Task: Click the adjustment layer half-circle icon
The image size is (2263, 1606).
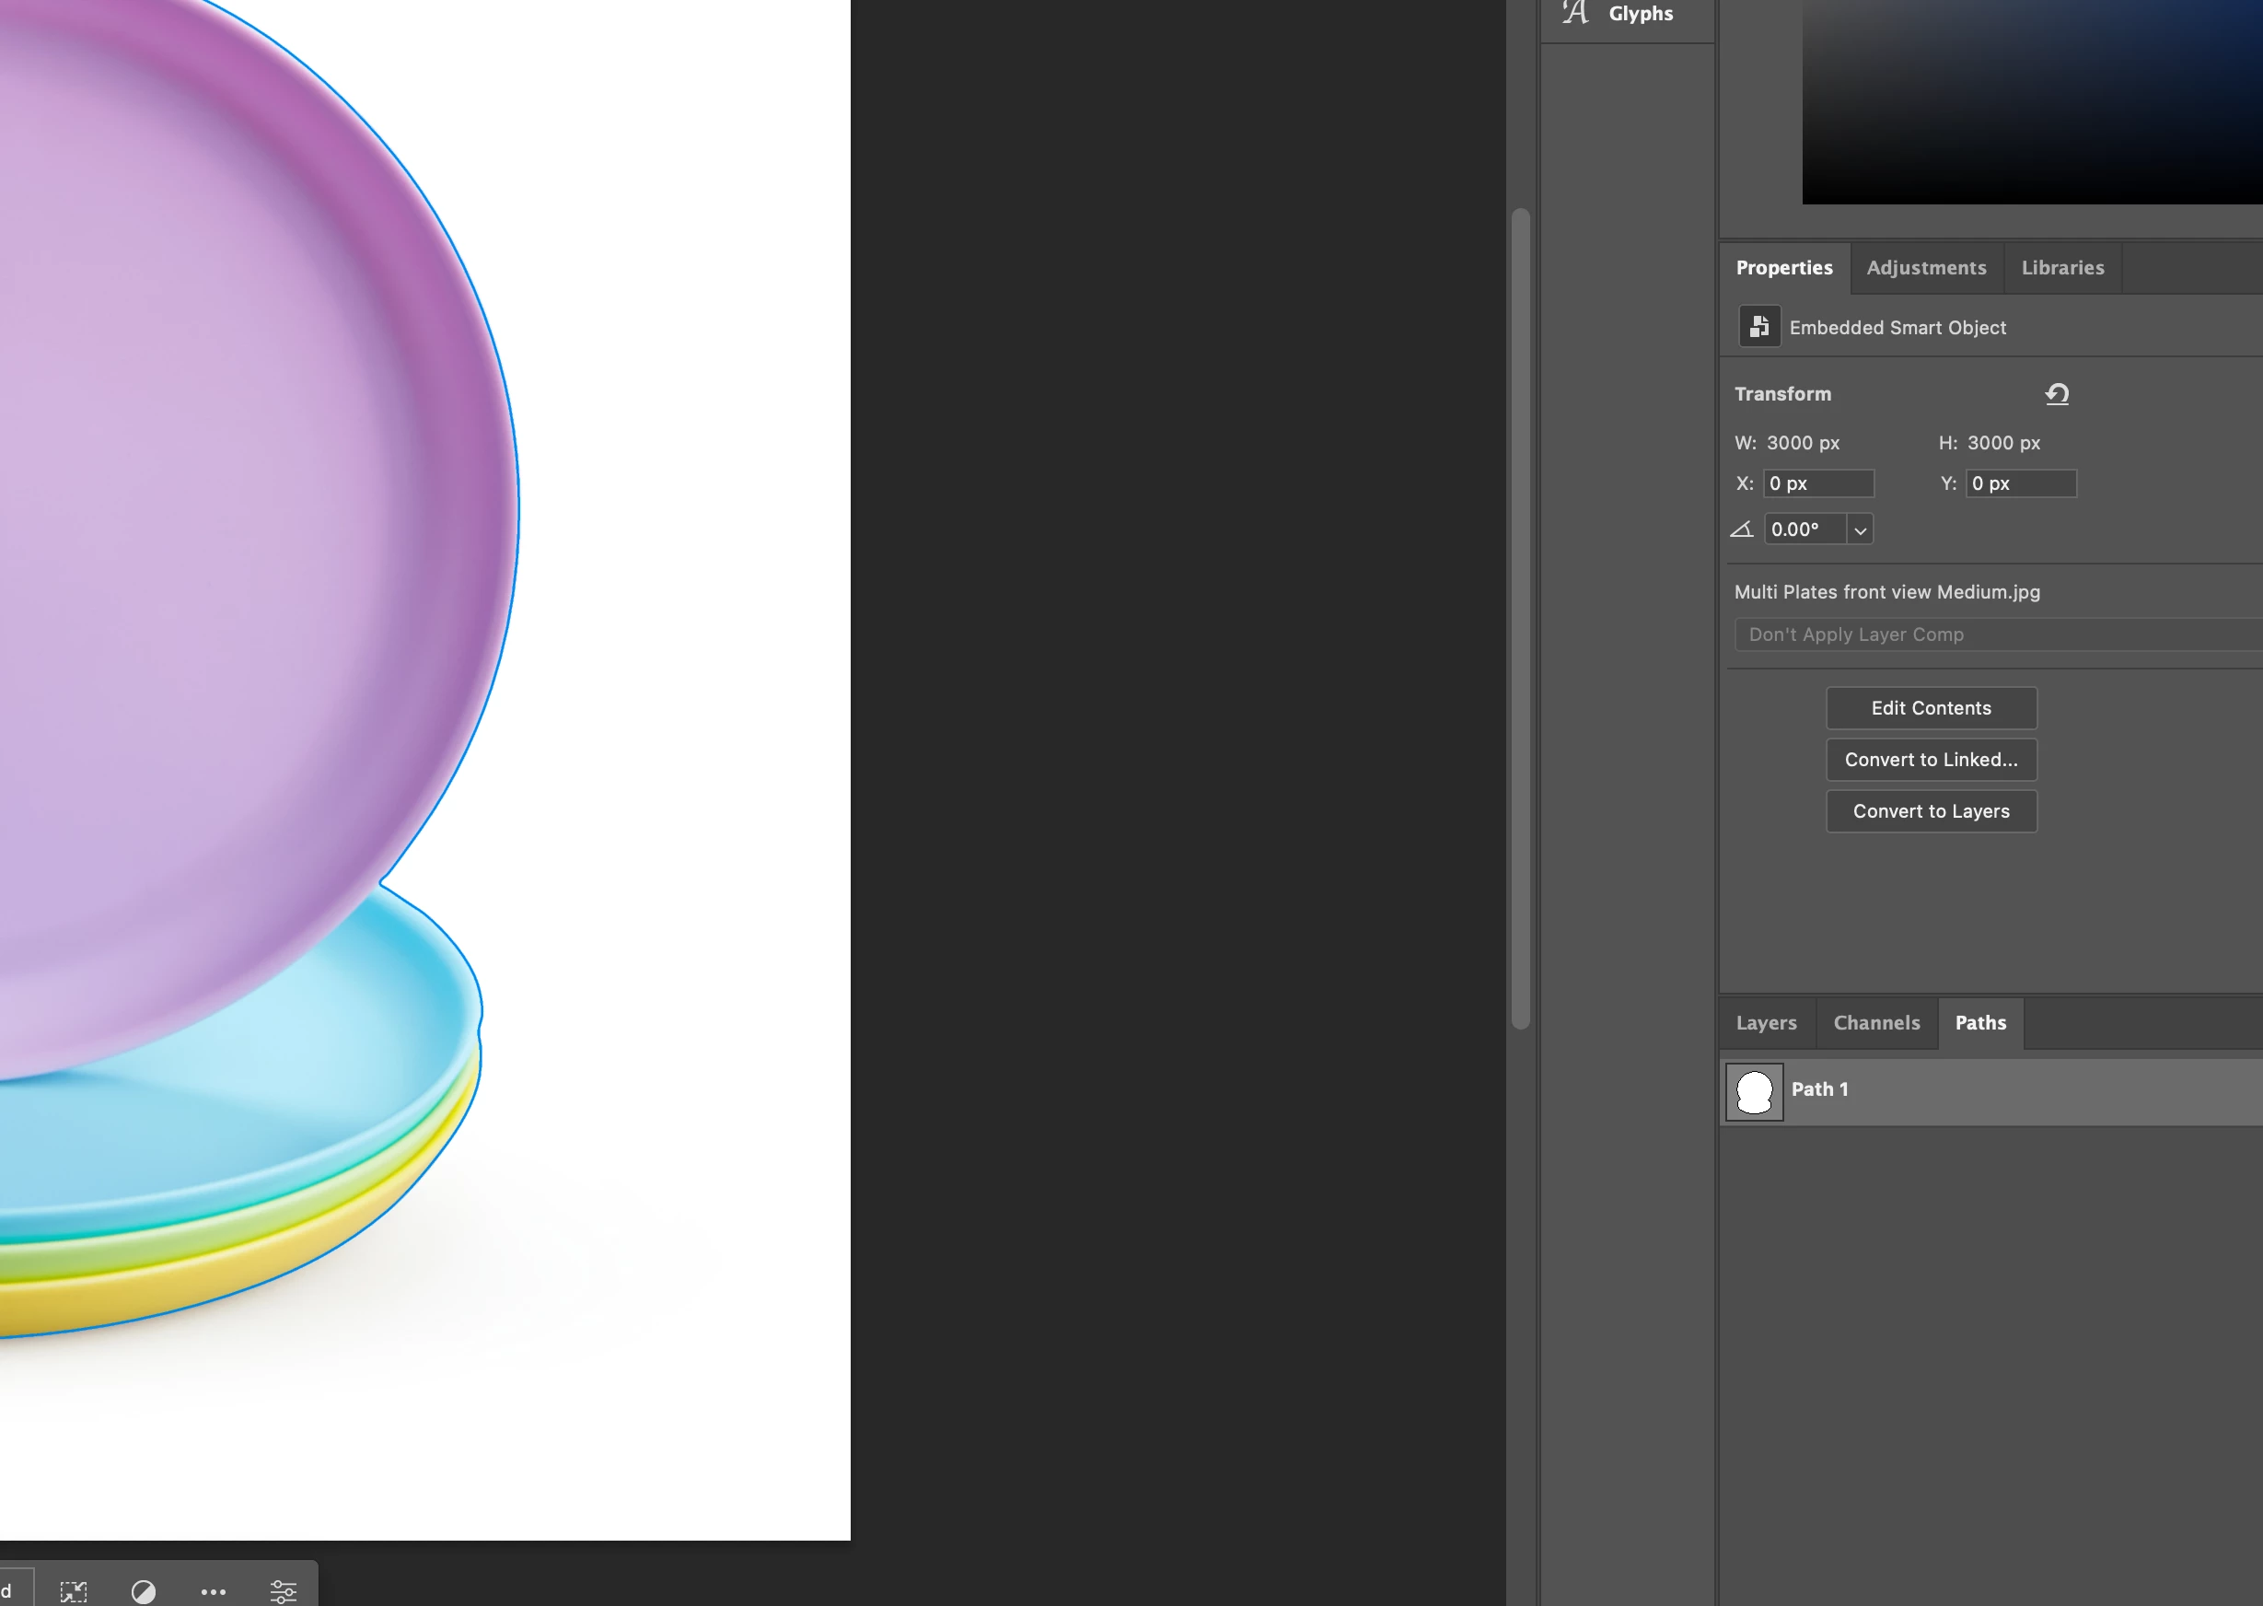Action: click(144, 1590)
